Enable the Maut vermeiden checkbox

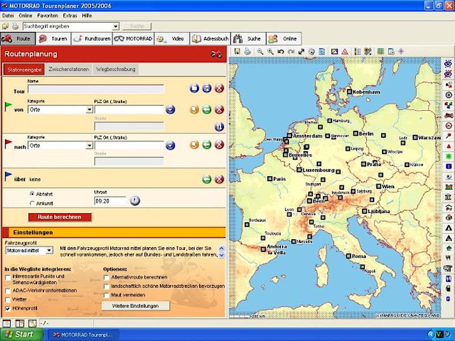[107, 296]
